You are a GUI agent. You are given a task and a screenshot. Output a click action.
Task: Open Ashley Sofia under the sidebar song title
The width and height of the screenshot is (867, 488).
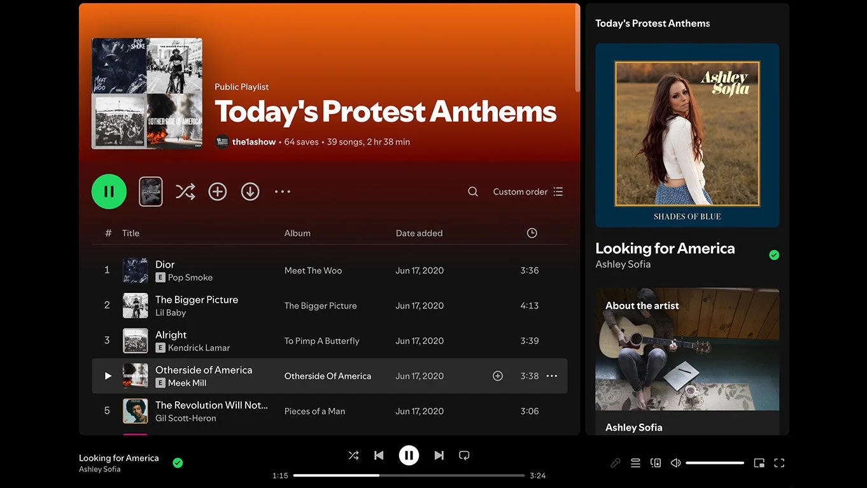[623, 264]
